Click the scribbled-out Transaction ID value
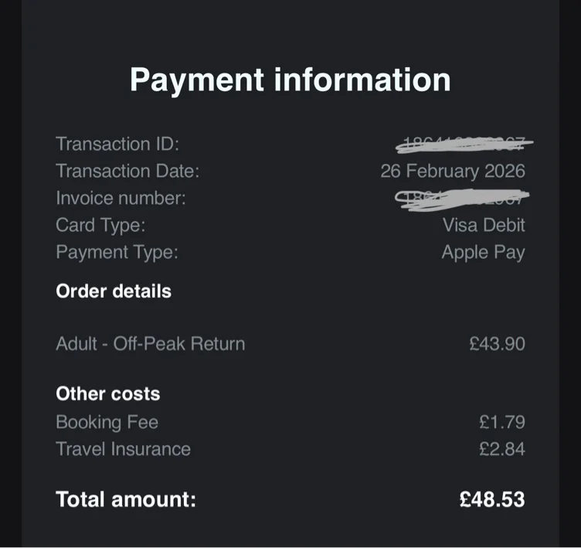The height and width of the screenshot is (548, 581). 465,143
